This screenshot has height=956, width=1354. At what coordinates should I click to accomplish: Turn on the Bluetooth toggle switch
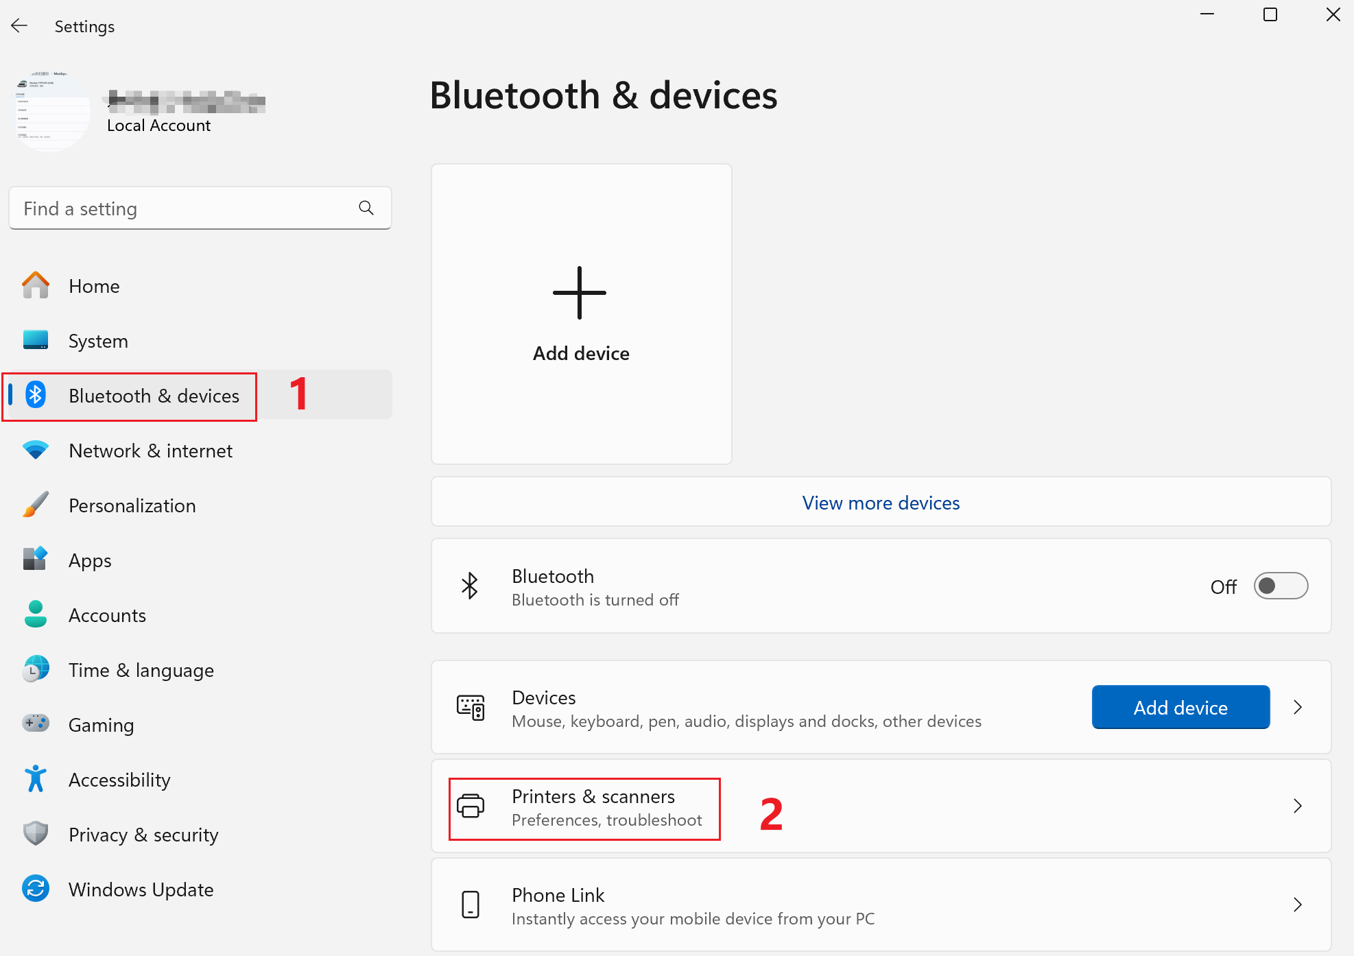coord(1280,586)
